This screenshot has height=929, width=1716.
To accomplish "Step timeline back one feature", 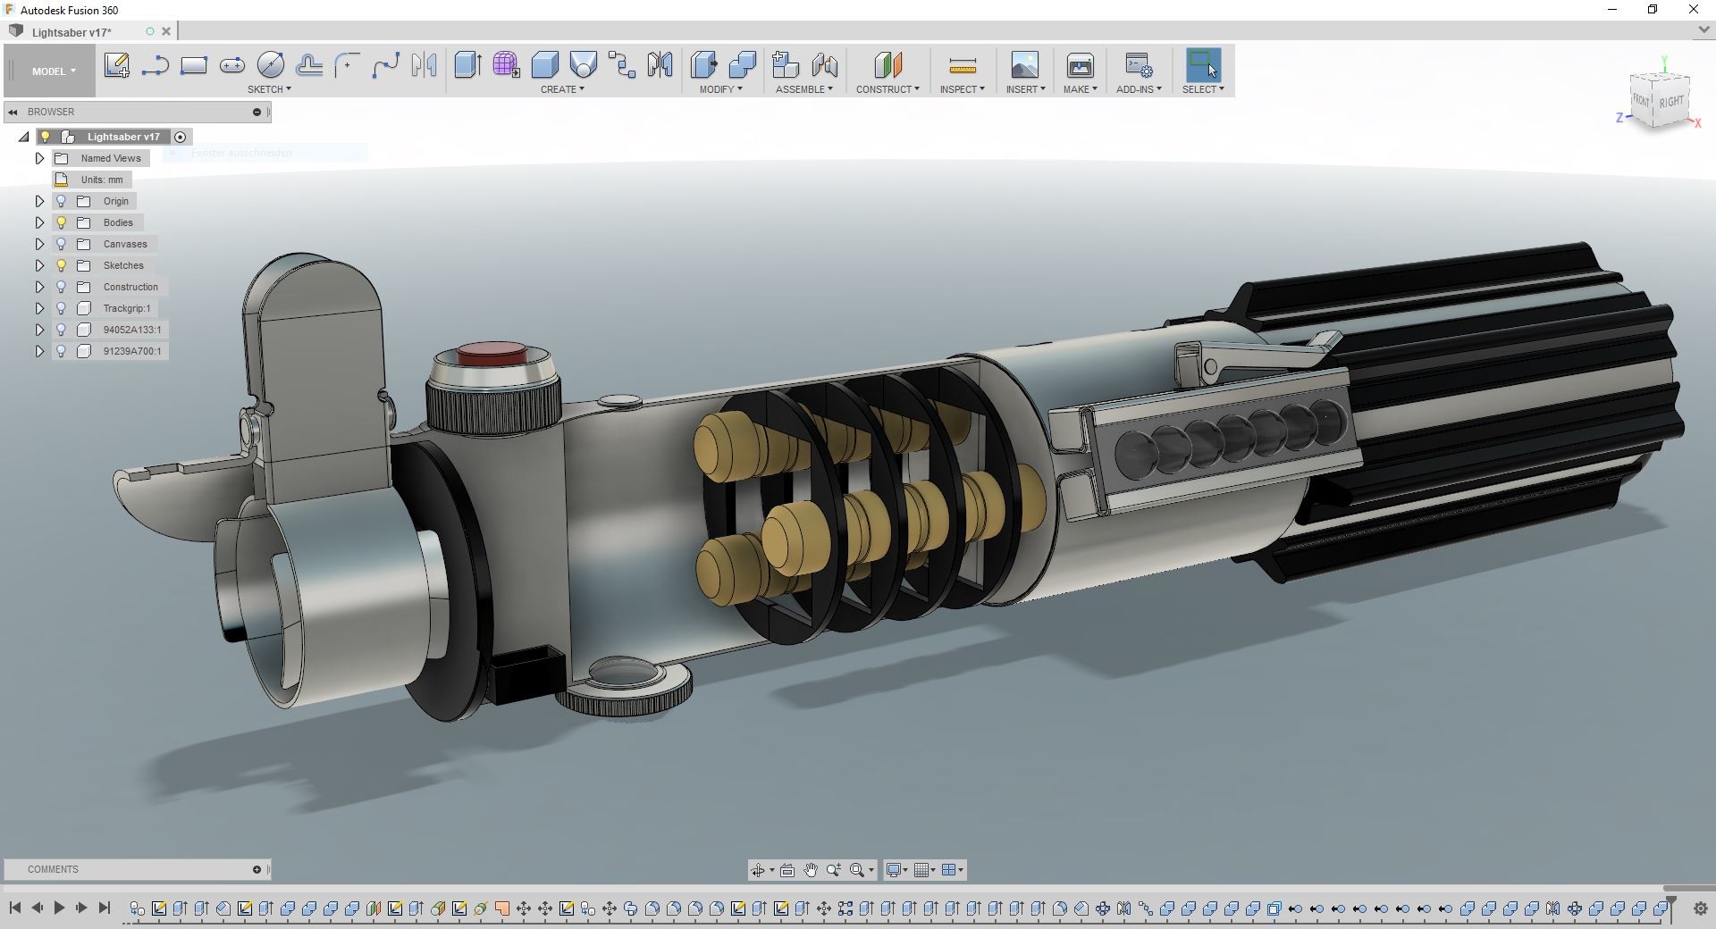I will 37,908.
